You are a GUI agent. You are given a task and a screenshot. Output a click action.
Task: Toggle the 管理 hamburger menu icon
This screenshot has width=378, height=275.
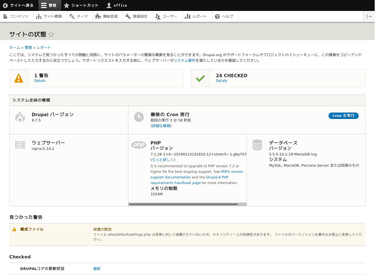click(x=44, y=5)
